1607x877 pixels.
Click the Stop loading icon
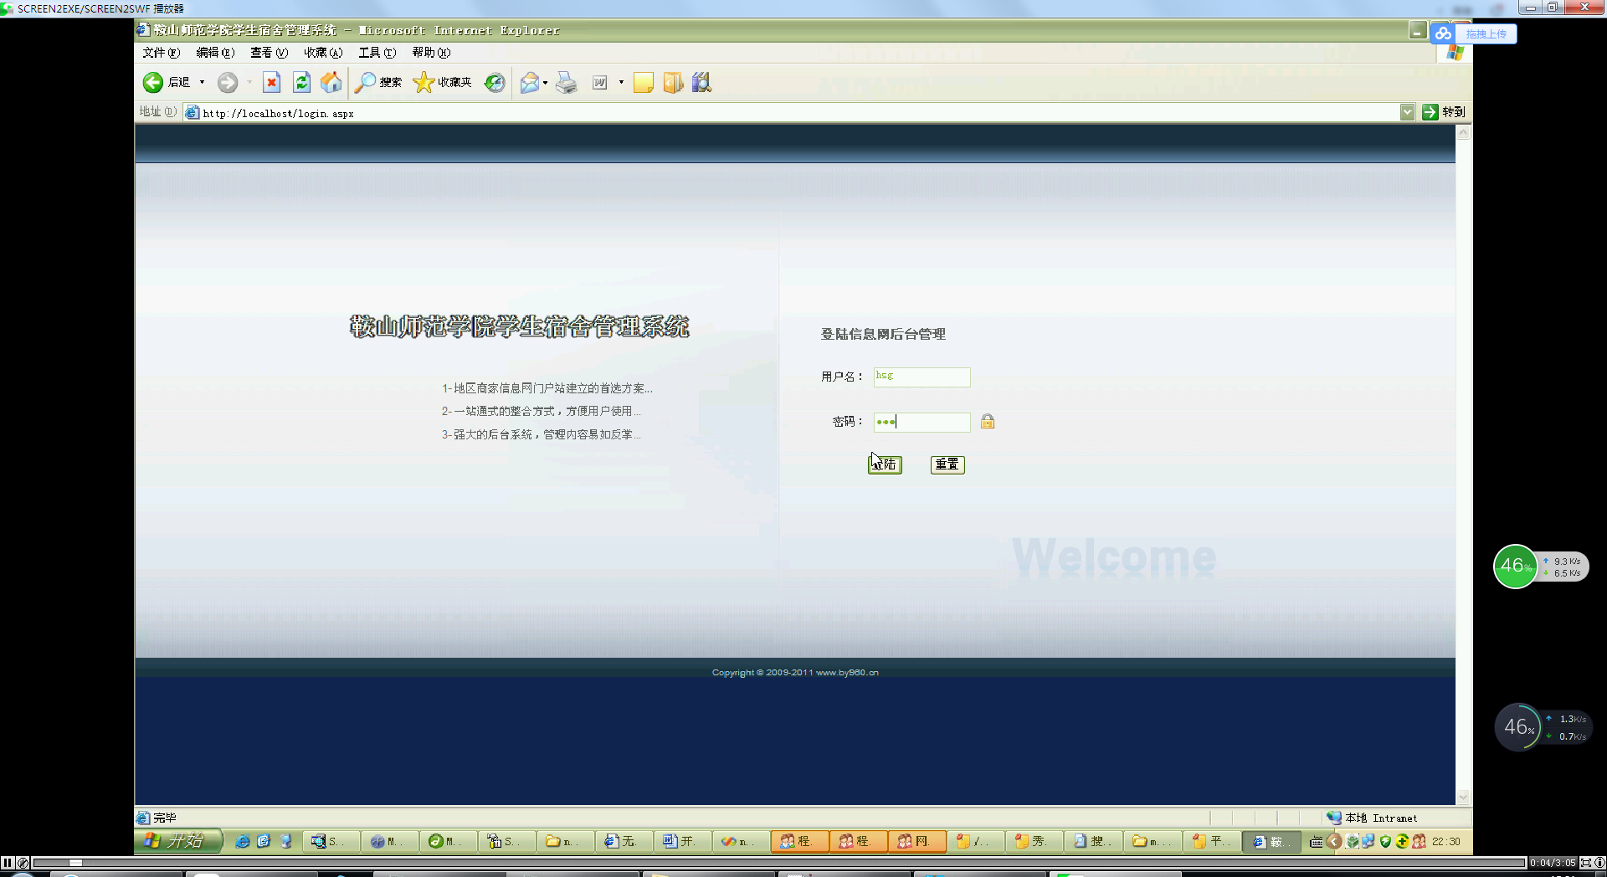(x=271, y=82)
